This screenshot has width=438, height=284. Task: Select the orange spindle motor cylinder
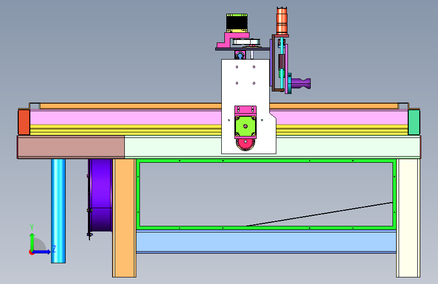(x=282, y=21)
